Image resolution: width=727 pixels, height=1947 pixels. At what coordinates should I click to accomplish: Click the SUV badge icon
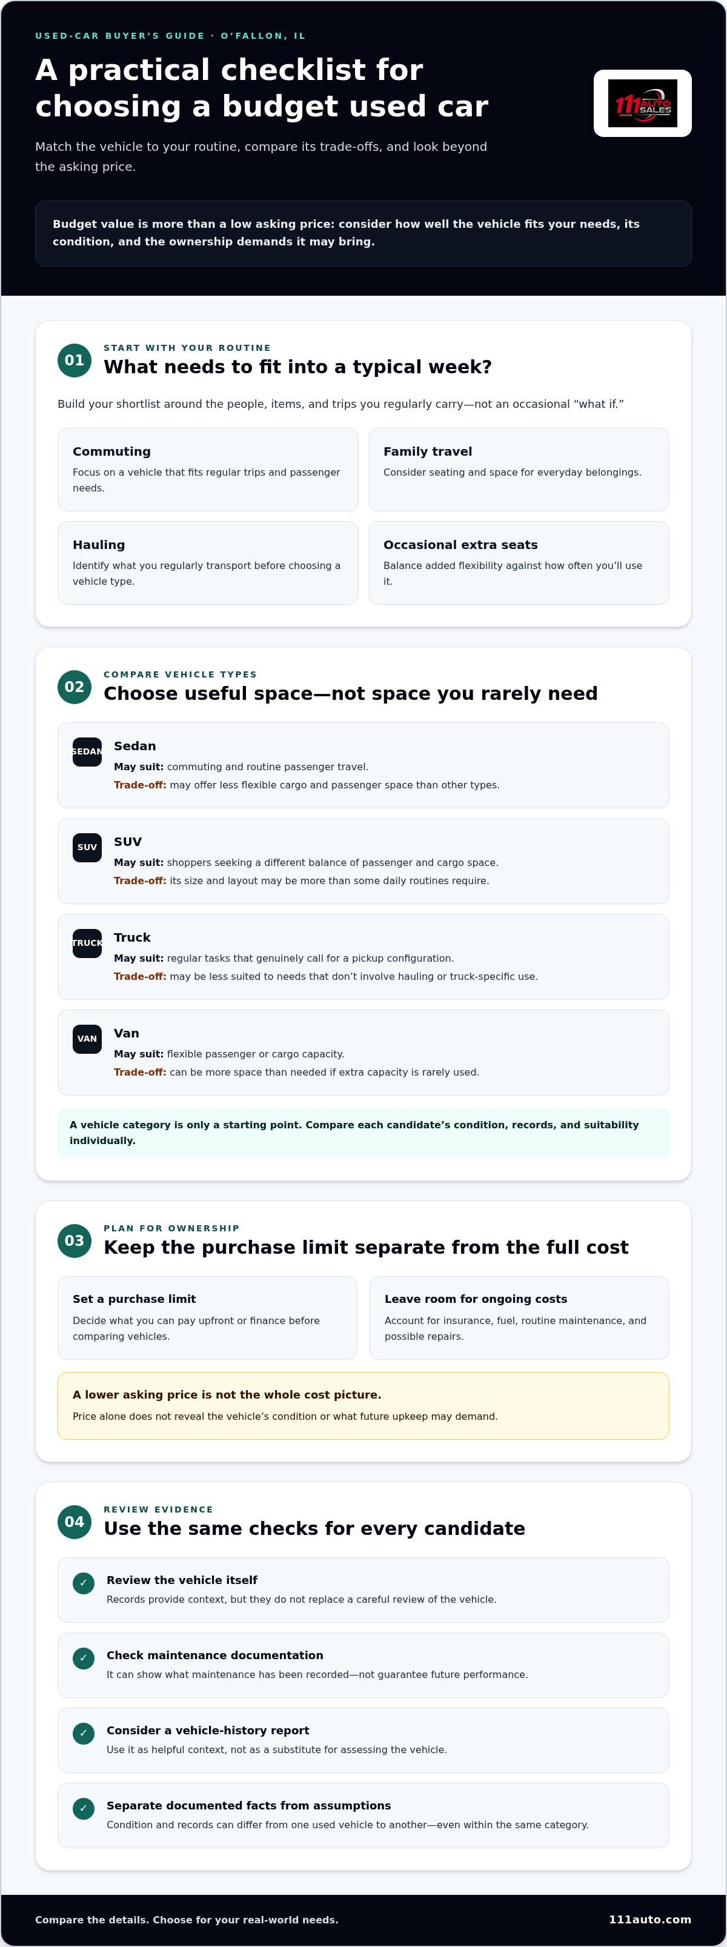point(87,847)
